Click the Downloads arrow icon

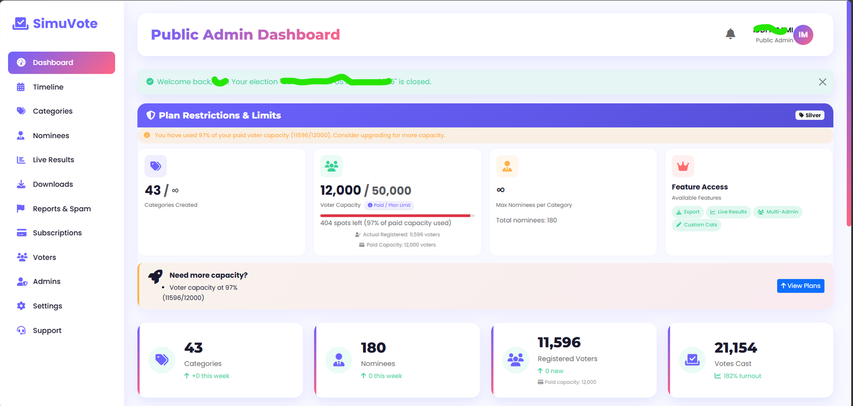coord(21,184)
